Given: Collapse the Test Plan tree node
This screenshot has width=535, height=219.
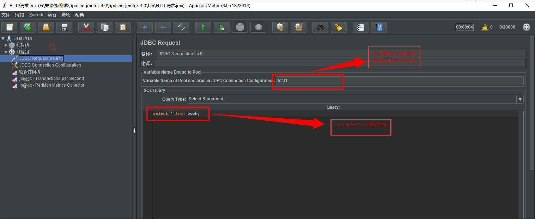Looking at the screenshot, I should pos(3,38).
